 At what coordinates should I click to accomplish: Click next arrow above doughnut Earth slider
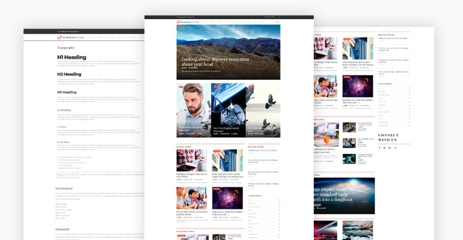(x=374, y=175)
